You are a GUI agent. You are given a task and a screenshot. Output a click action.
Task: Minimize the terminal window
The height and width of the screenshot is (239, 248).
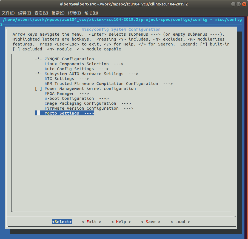[x=233, y=4]
